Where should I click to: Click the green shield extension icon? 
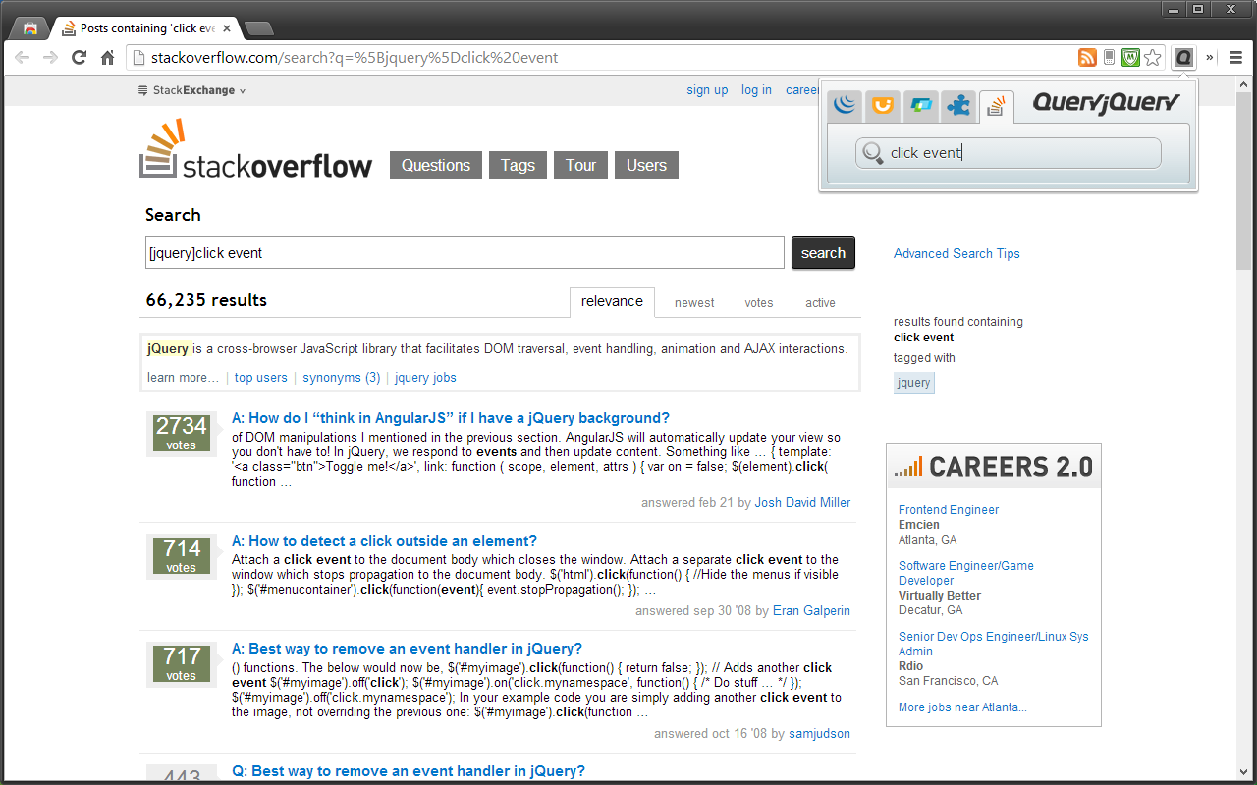click(x=1130, y=58)
